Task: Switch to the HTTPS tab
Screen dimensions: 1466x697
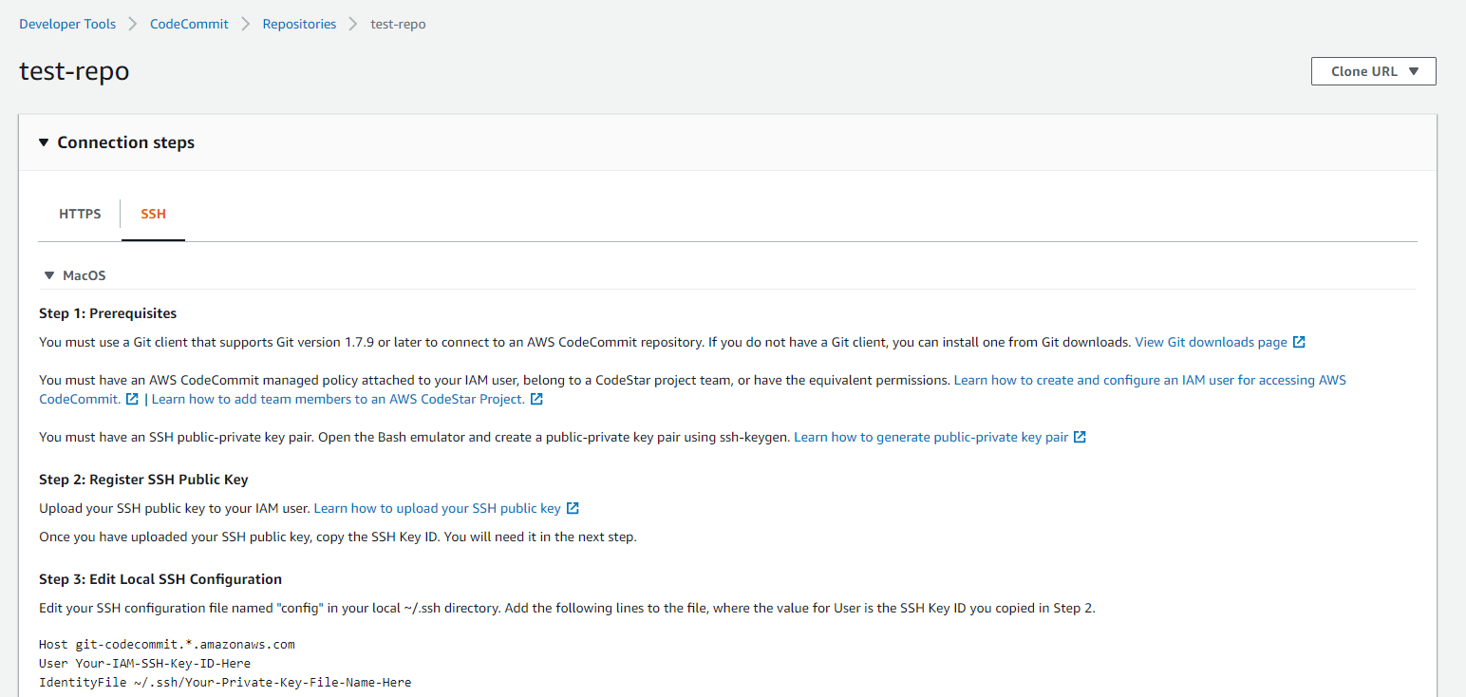Action: click(80, 214)
